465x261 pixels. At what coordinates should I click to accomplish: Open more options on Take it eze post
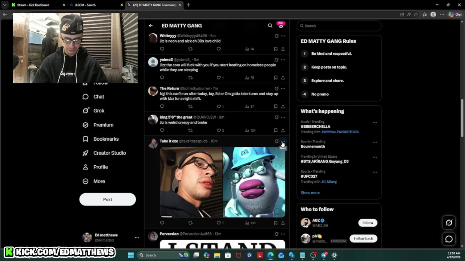tap(283, 141)
